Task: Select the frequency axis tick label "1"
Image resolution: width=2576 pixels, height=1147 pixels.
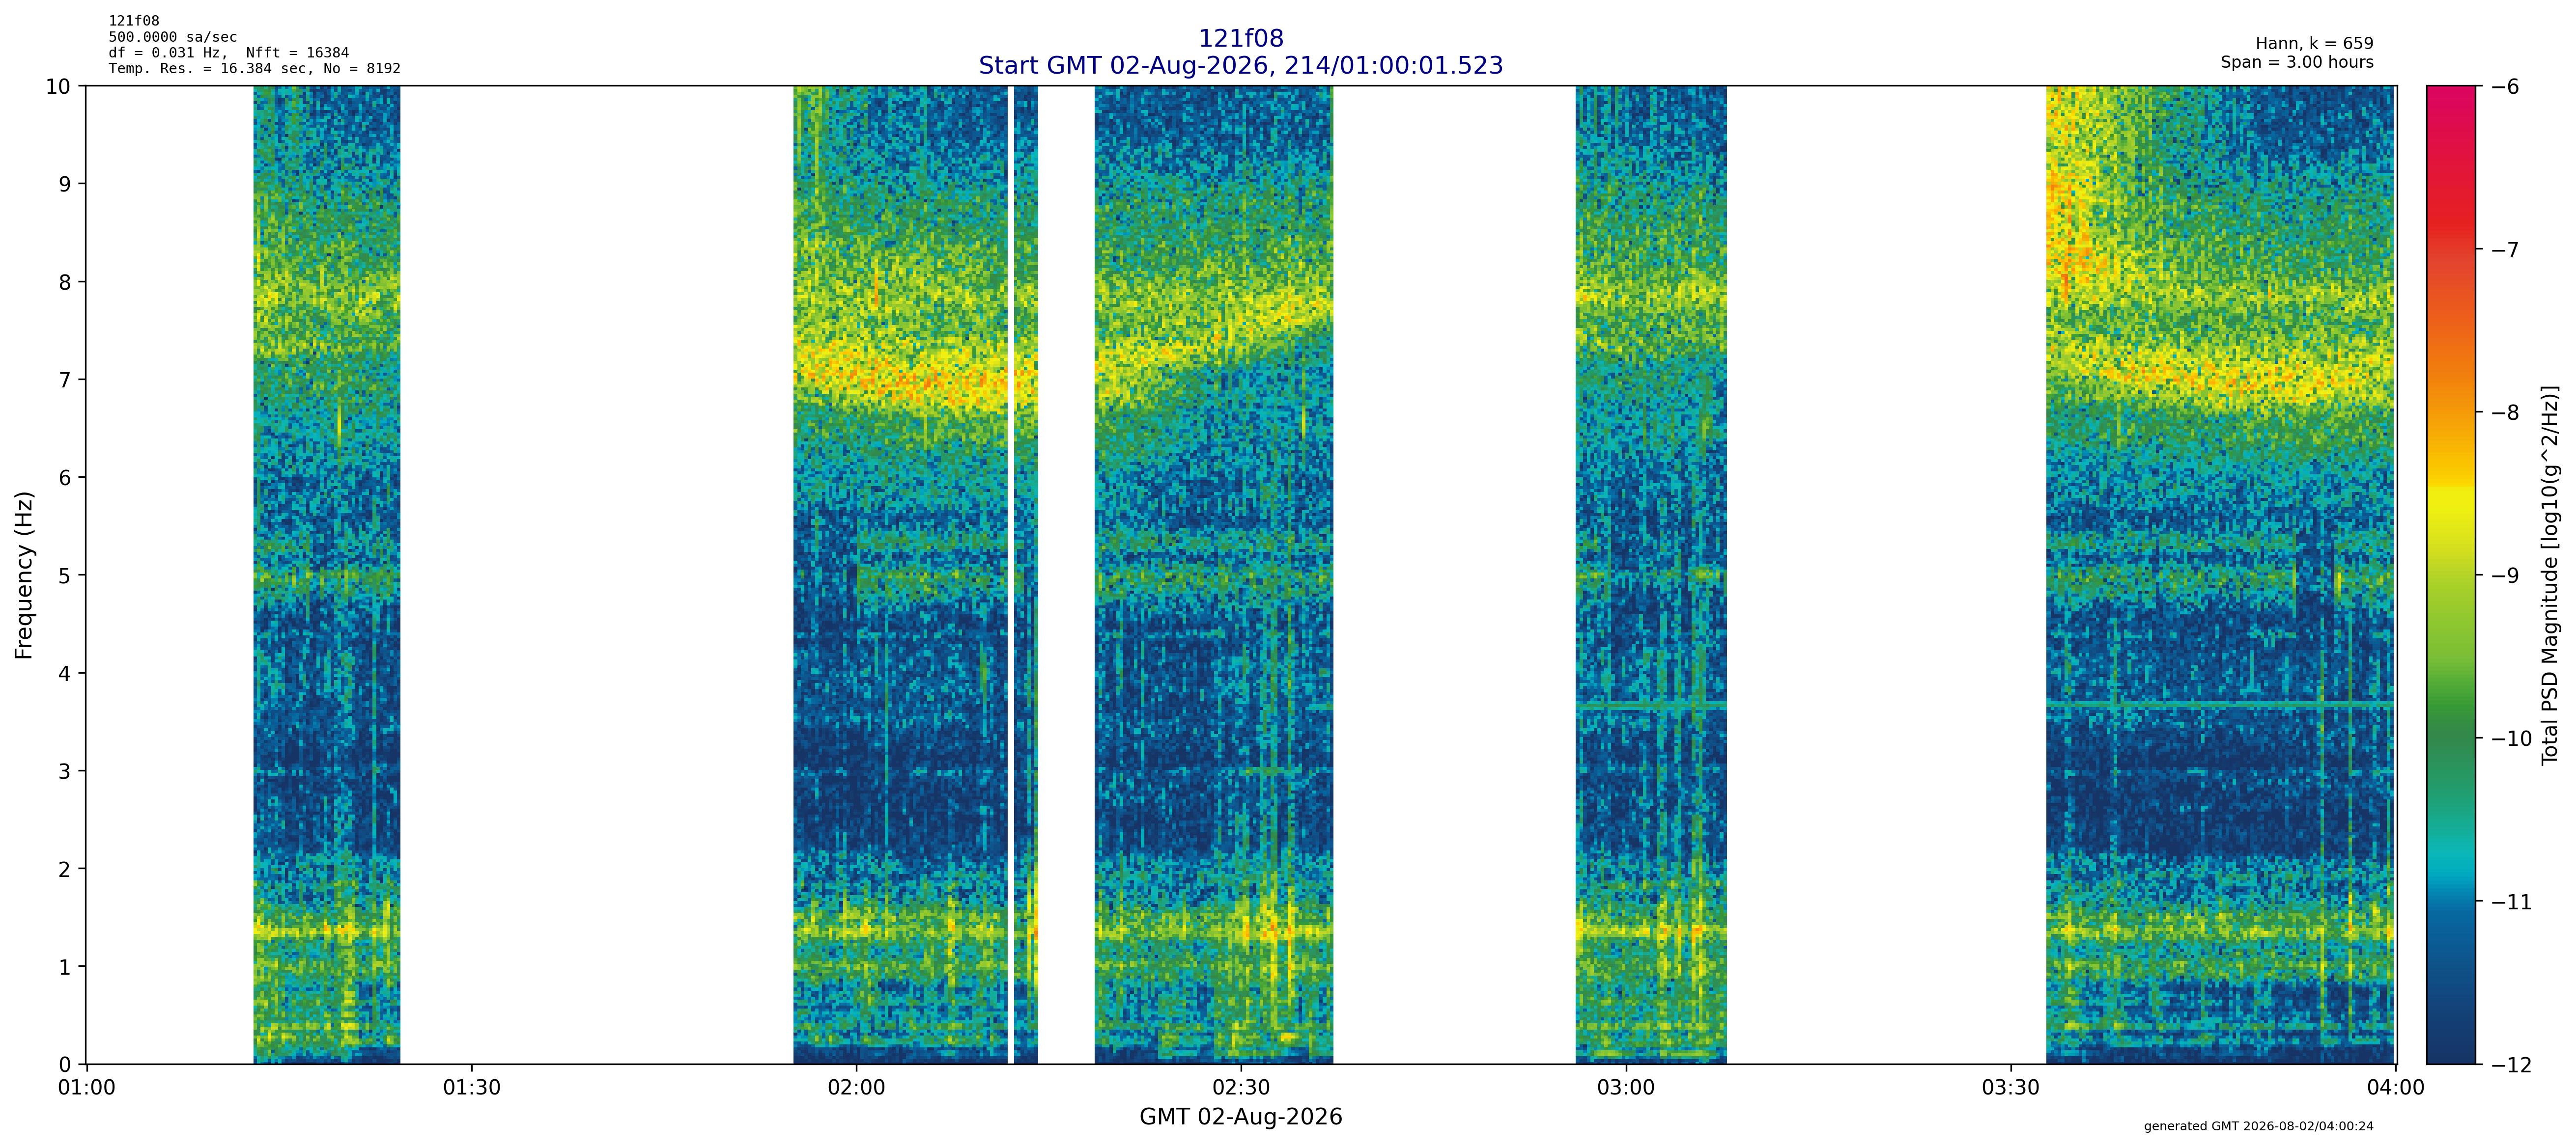Action: 65,968
